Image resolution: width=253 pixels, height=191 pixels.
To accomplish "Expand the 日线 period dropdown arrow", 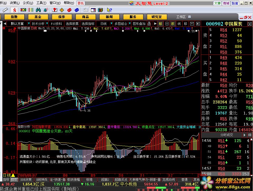I will 111,24.
